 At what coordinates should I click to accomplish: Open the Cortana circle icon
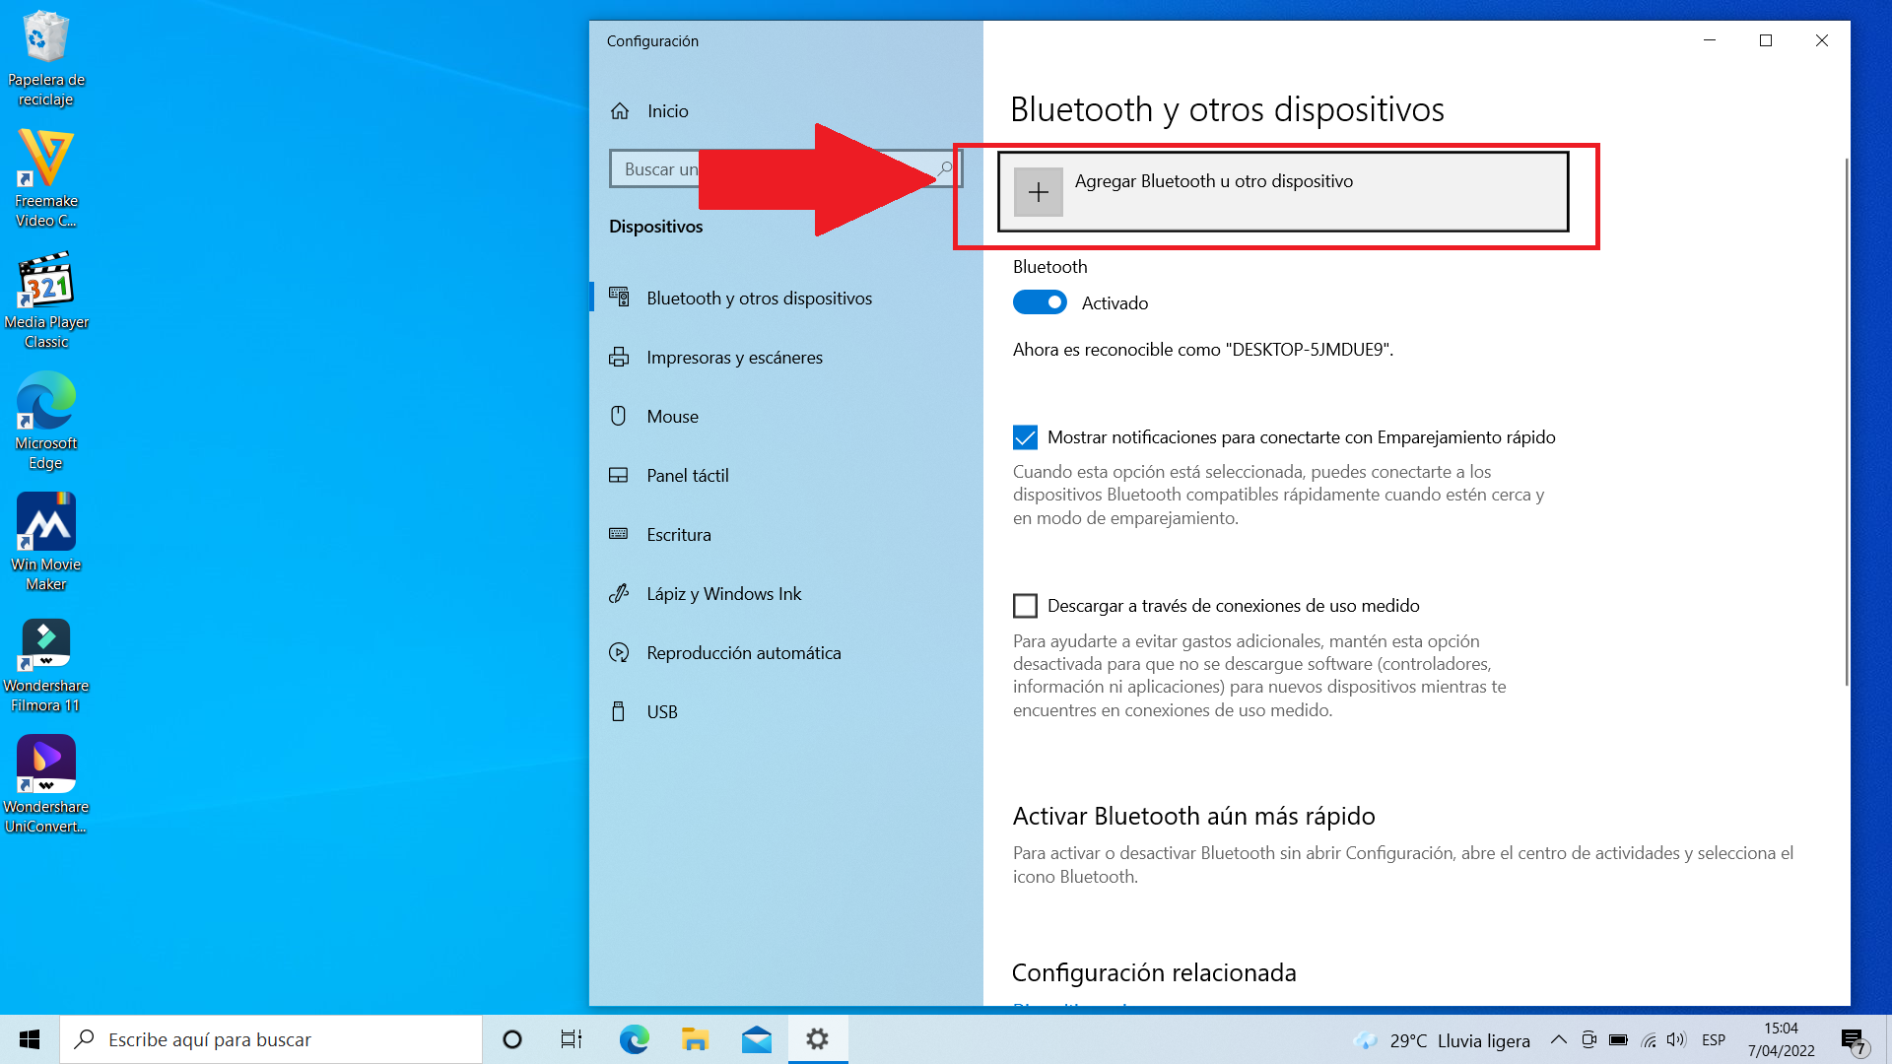pyautogui.click(x=512, y=1039)
